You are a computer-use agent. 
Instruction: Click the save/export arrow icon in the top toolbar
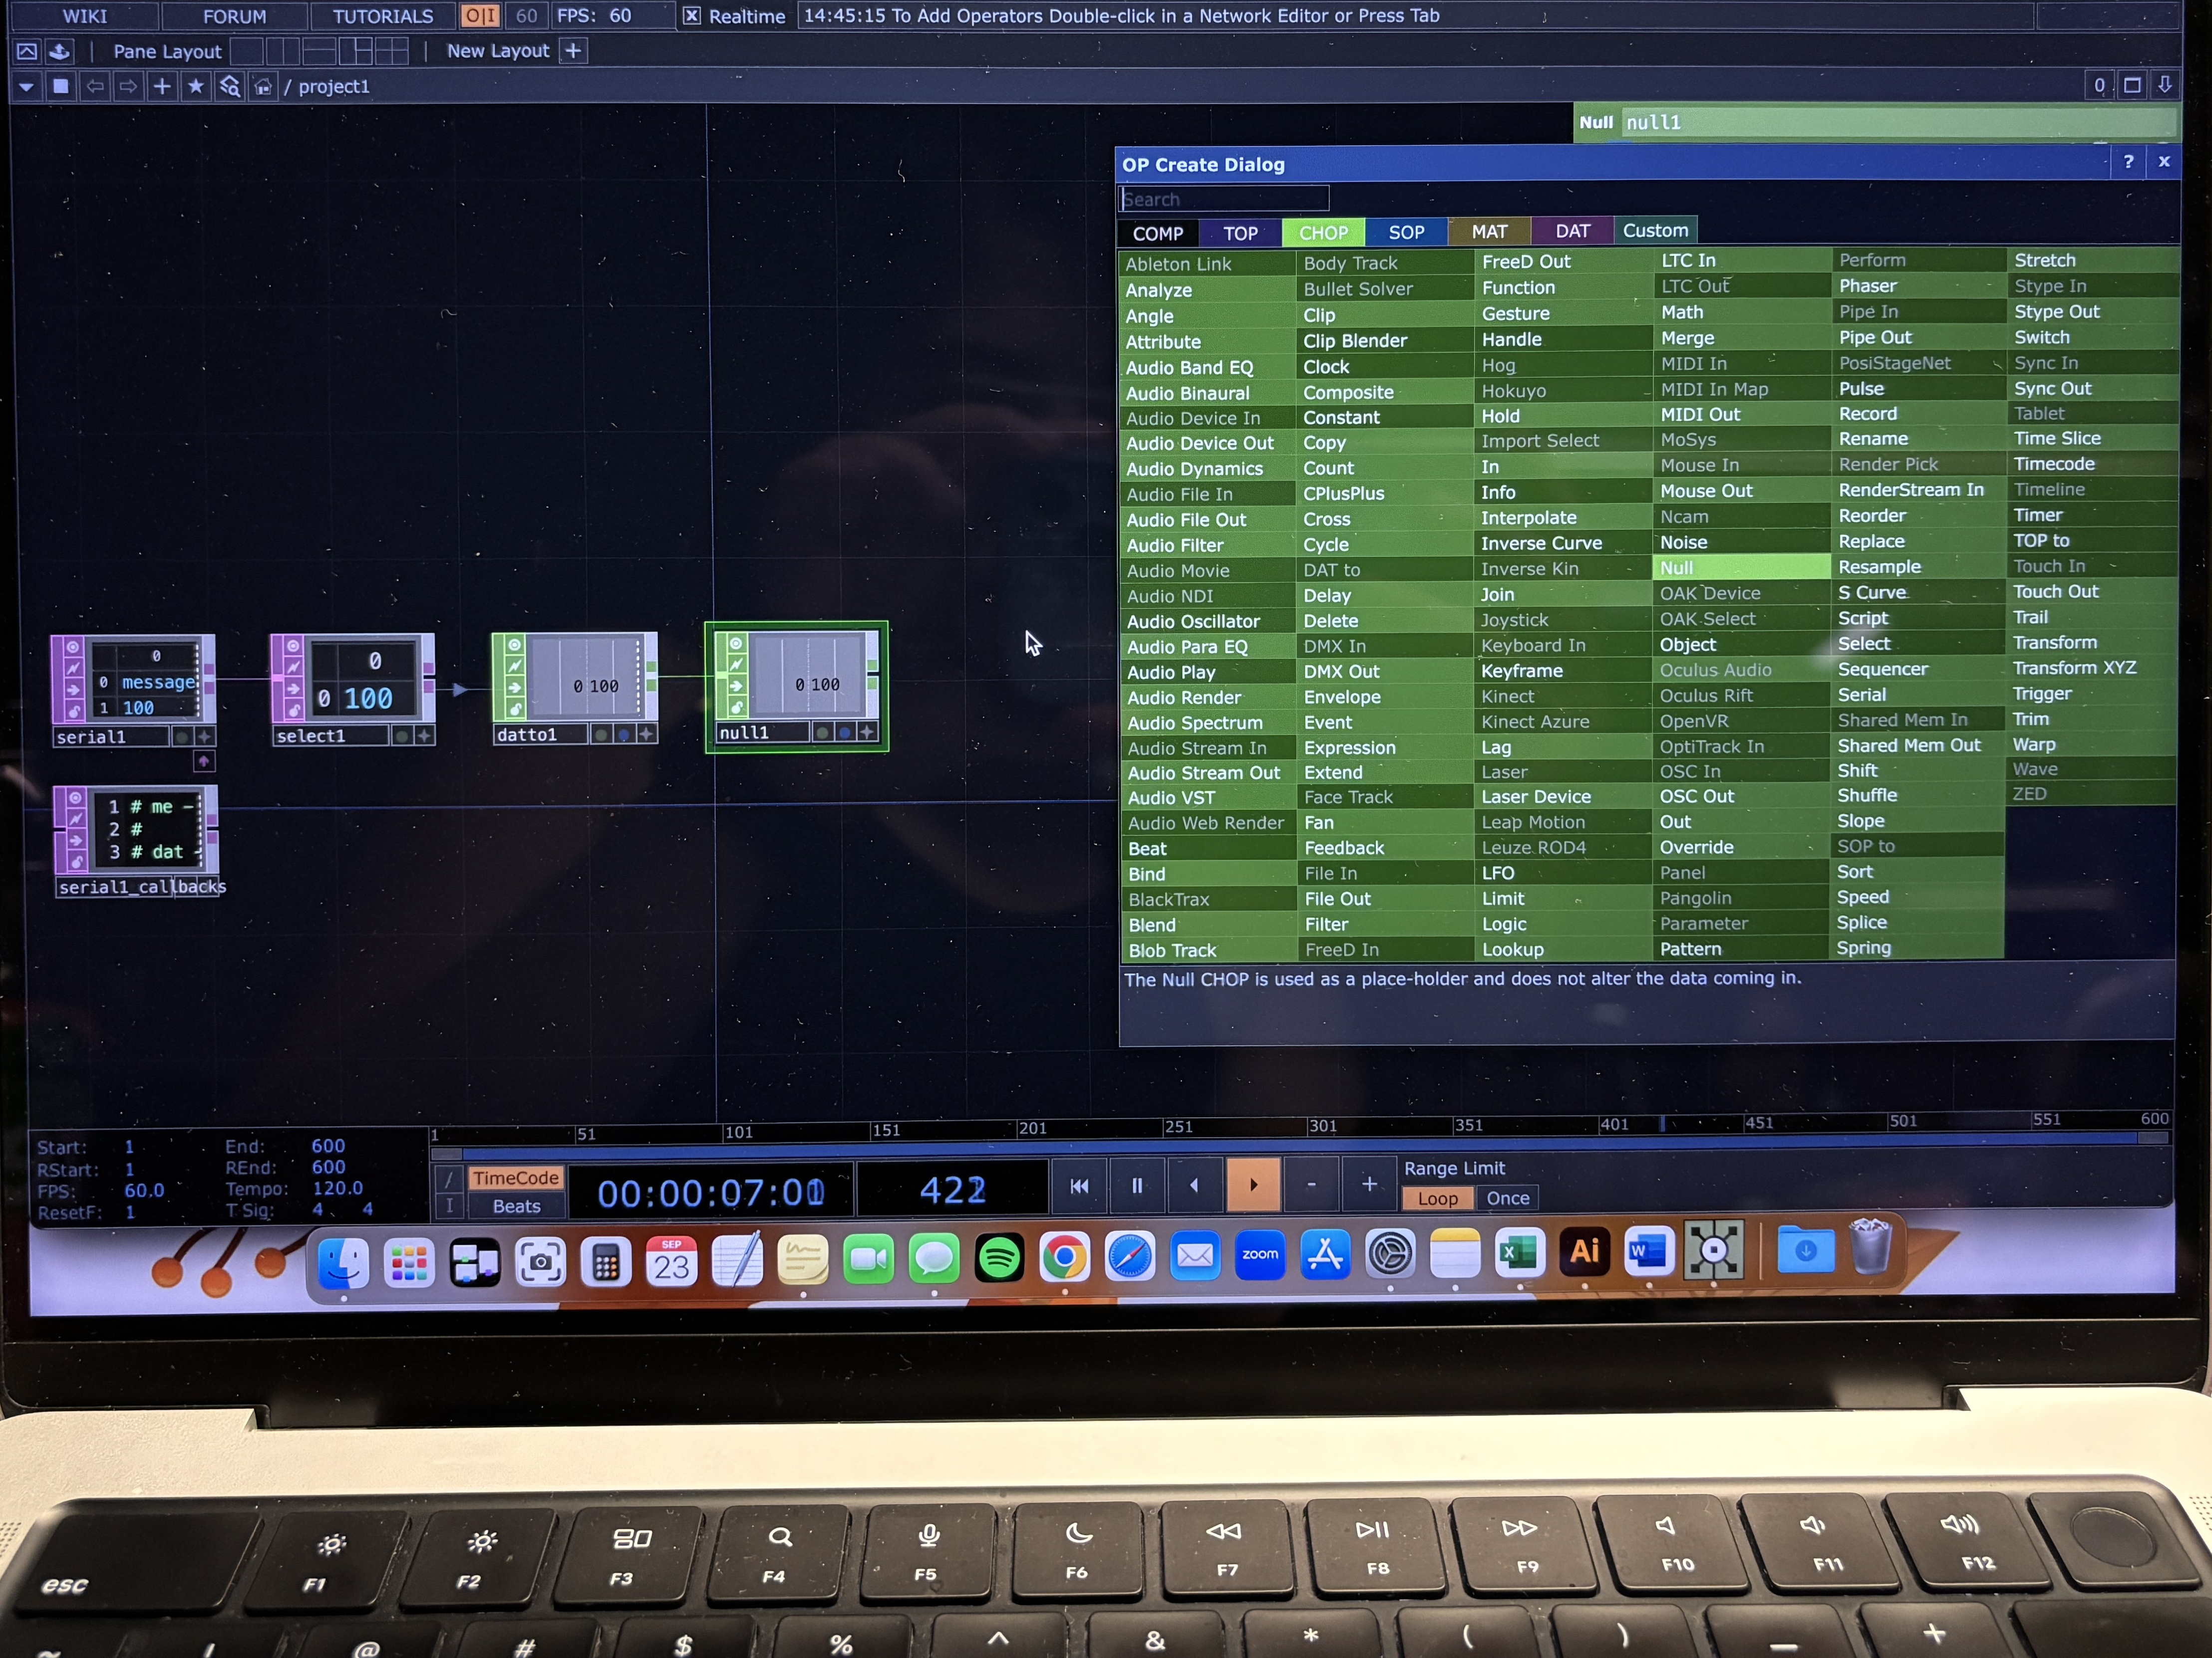(x=60, y=51)
